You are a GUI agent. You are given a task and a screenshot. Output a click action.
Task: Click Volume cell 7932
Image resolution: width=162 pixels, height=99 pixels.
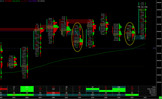click(53, 95)
